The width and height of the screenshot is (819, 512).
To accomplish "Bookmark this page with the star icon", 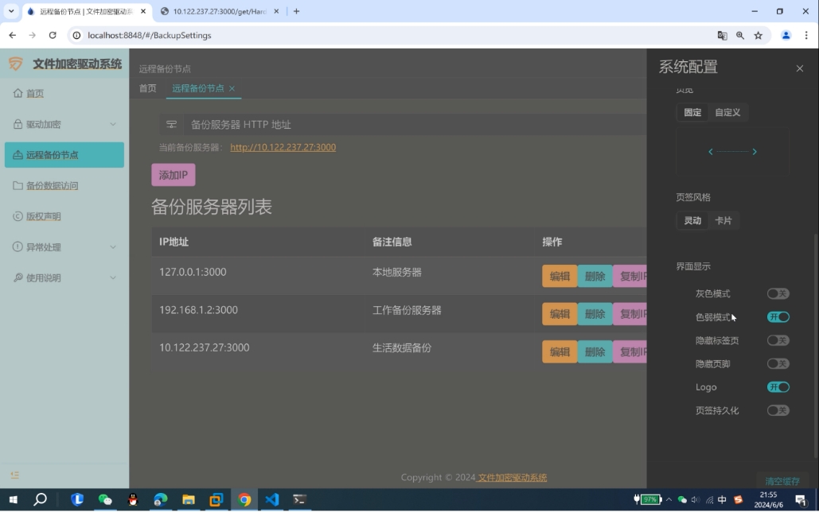I will (x=758, y=35).
